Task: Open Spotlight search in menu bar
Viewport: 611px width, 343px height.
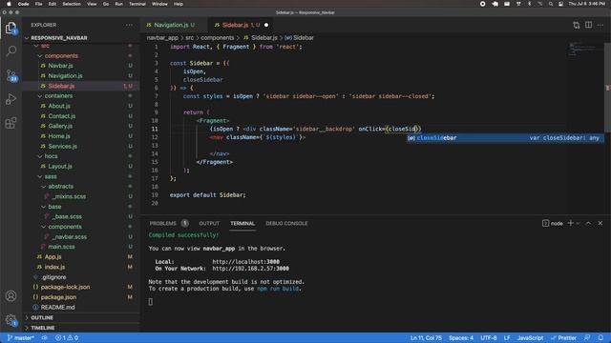Action: [x=551, y=4]
